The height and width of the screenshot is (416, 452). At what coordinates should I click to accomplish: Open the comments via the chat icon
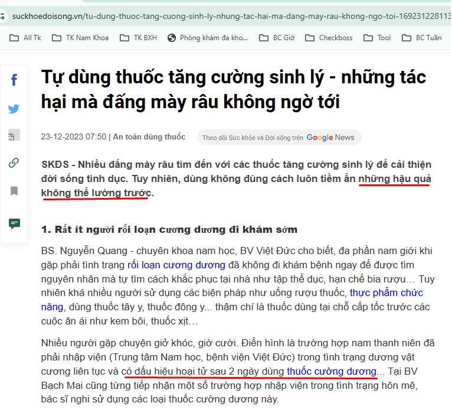click(x=14, y=223)
